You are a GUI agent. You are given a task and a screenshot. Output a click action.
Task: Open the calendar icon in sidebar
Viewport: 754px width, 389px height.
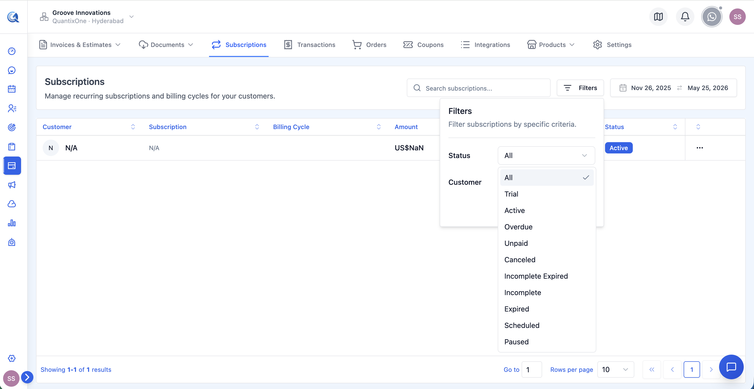pos(12,89)
